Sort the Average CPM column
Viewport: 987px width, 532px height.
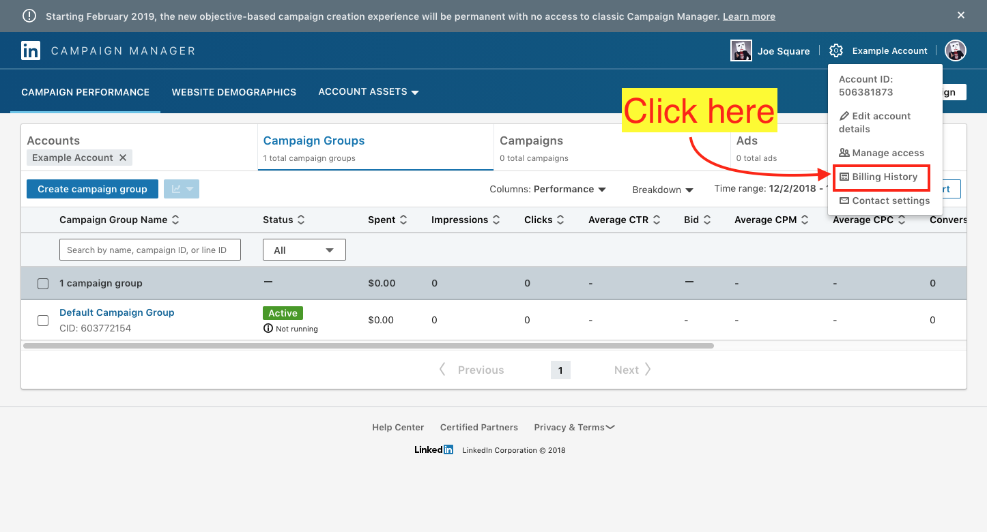[x=805, y=220]
